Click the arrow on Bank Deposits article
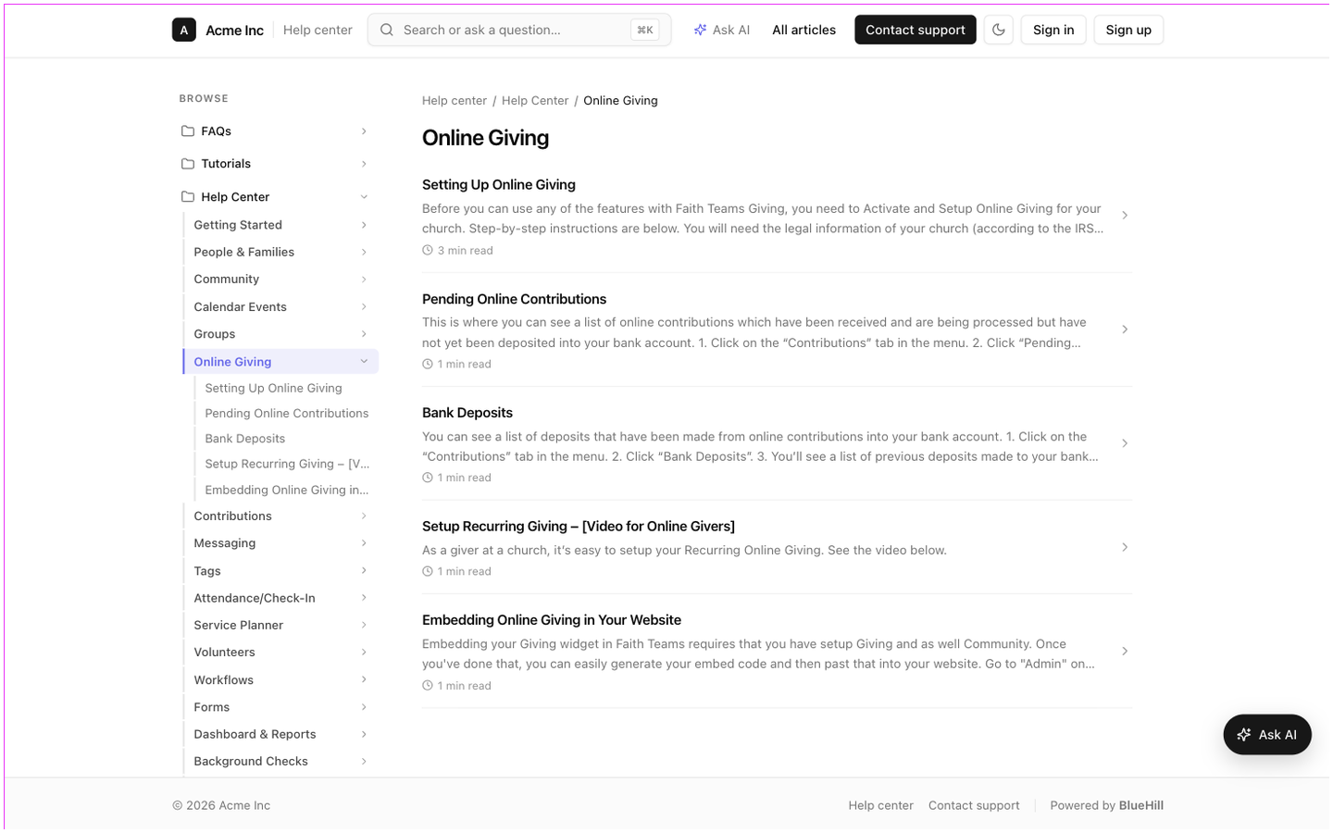The image size is (1333, 833). (1125, 443)
